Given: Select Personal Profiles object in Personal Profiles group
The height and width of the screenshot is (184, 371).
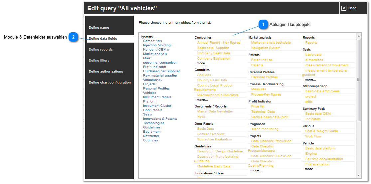Looking at the screenshot, I should tap(264, 77).
